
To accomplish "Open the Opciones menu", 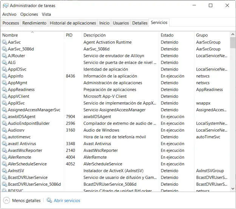I will (x=29, y=14).
